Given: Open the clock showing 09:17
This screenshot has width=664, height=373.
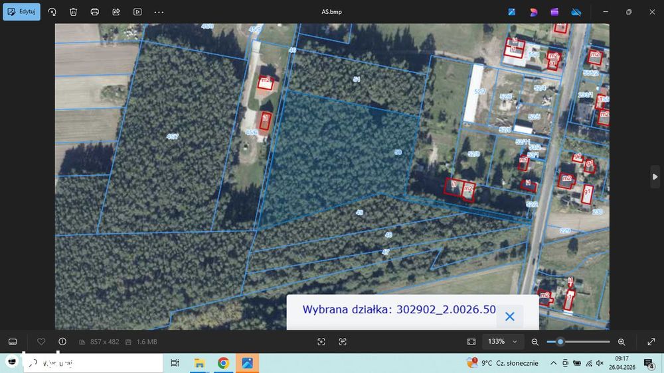Looking at the screenshot, I should (x=622, y=363).
